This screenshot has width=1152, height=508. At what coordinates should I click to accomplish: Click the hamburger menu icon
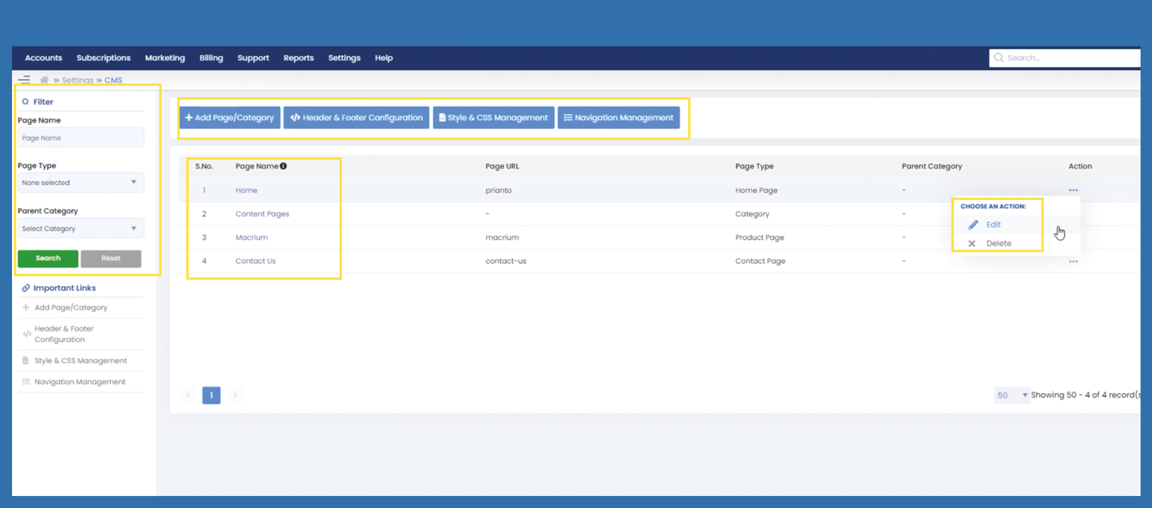[x=24, y=79]
